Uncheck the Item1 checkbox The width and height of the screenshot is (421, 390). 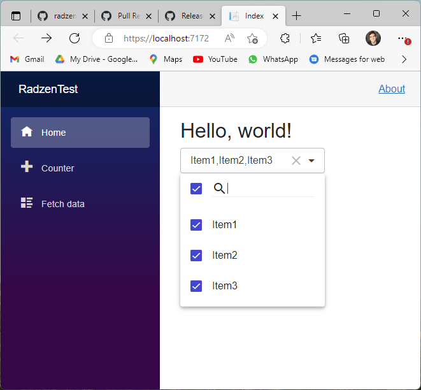tap(196, 225)
